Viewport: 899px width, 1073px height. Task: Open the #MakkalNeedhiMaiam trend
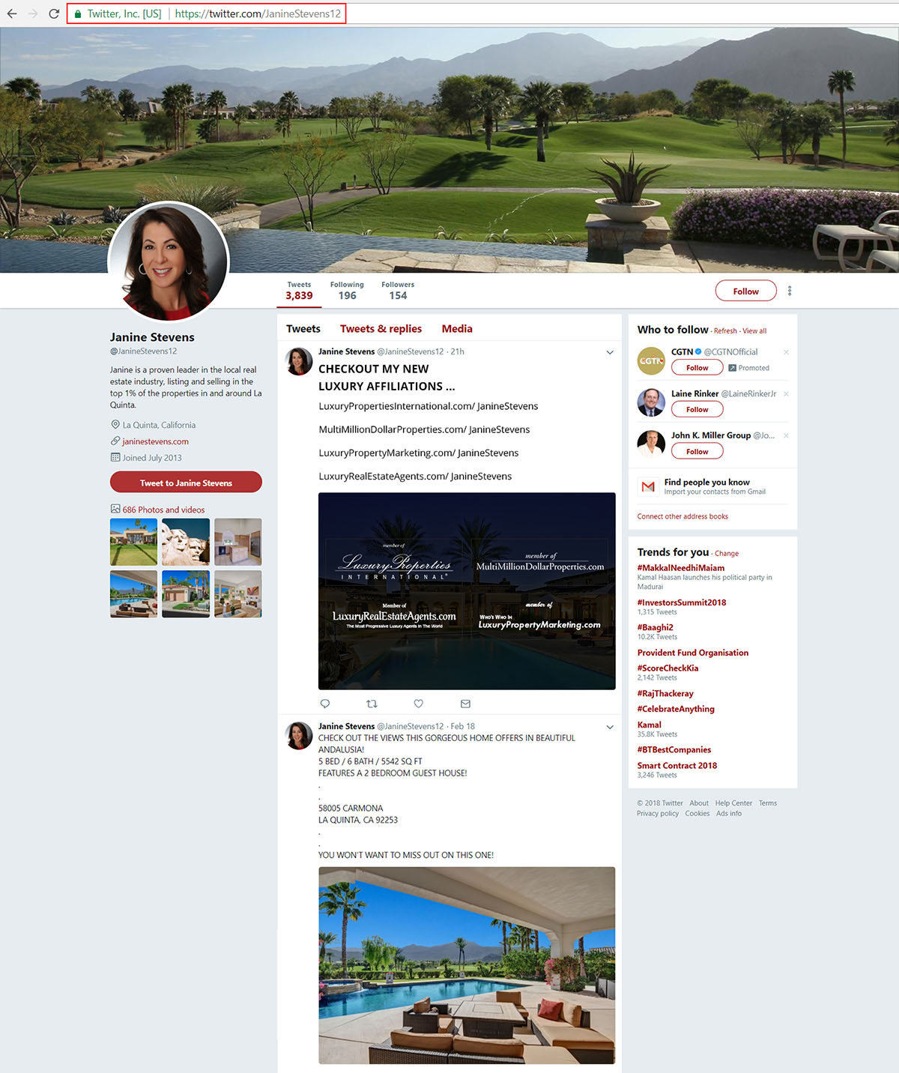(681, 568)
